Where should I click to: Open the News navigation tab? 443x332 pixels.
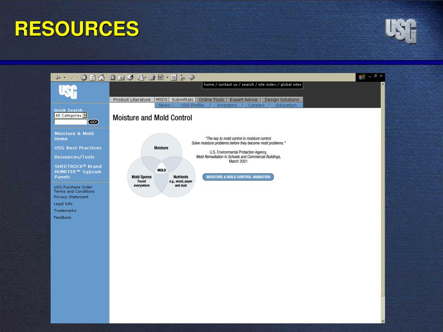tap(164, 105)
